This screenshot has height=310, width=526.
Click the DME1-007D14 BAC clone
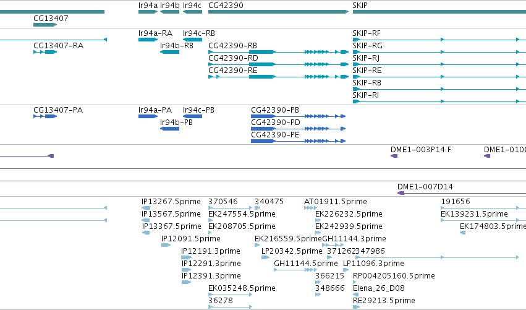click(x=462, y=193)
